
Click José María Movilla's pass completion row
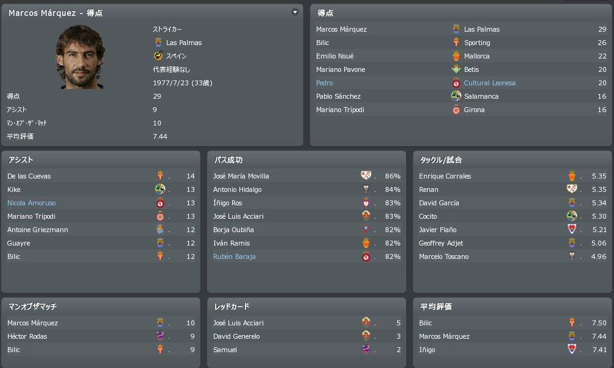[x=241, y=176]
